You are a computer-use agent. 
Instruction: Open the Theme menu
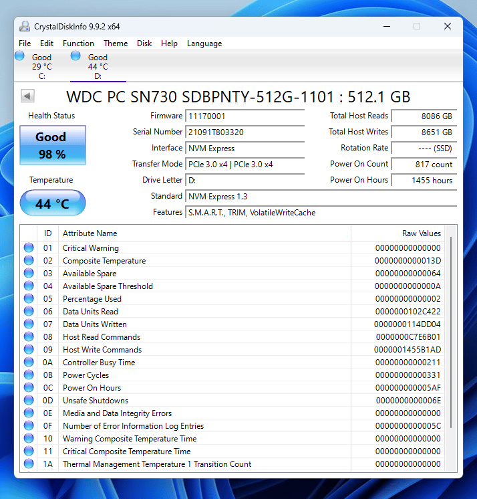tap(116, 43)
